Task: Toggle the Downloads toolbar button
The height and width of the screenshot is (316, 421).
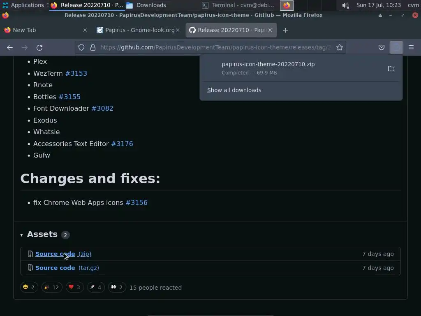Action: coord(396,48)
